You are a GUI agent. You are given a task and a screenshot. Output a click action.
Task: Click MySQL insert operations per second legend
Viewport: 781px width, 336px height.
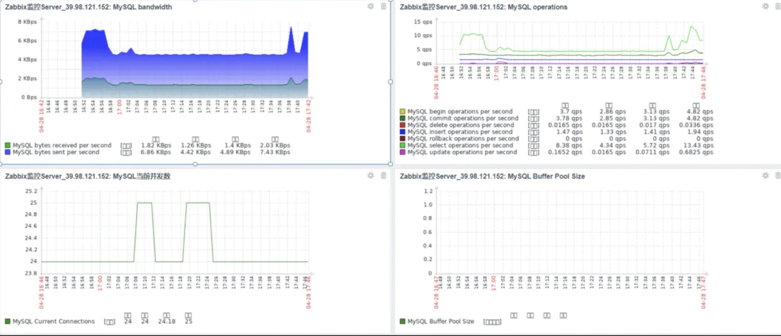coord(460,132)
